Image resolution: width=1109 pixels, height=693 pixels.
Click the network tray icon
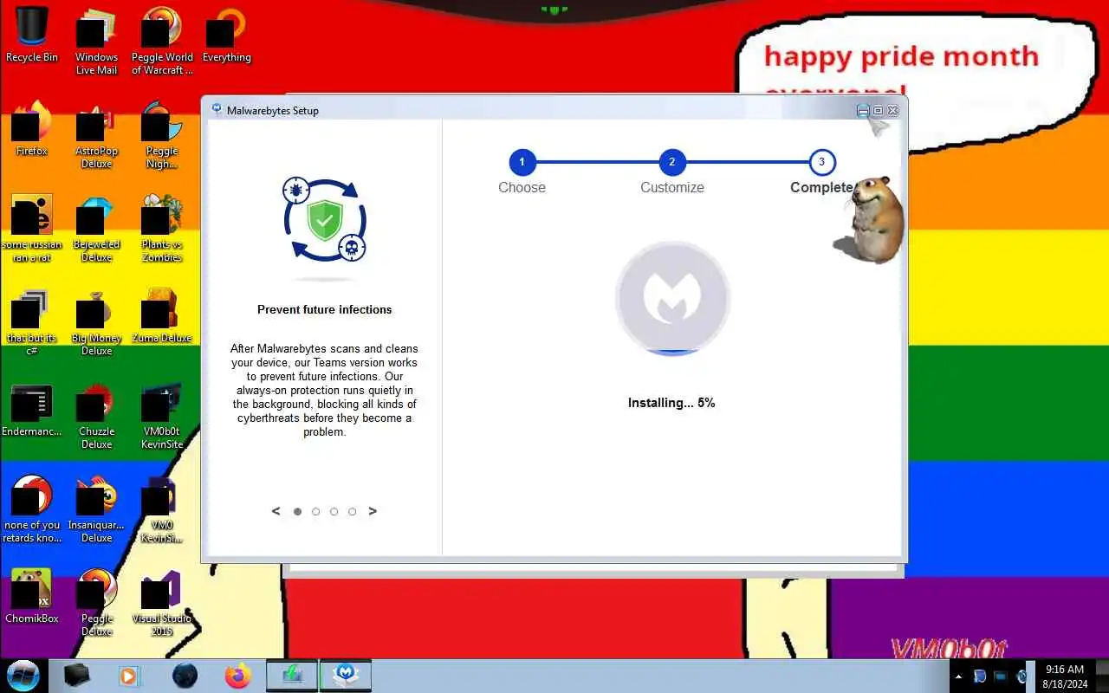(x=1000, y=676)
